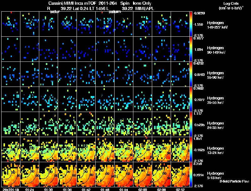251x191 pixels.
Task: Open the 24-35 keV panel at 01:36
Action: (x=67, y=124)
